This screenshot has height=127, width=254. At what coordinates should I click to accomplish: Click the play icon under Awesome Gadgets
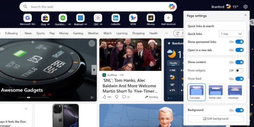coord(92,97)
